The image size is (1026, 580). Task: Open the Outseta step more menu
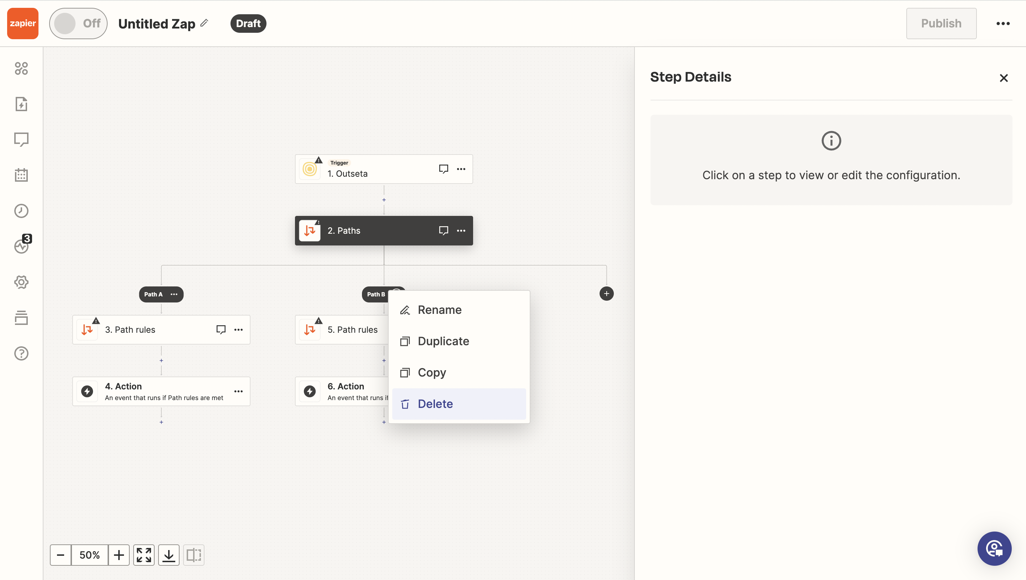point(461,169)
